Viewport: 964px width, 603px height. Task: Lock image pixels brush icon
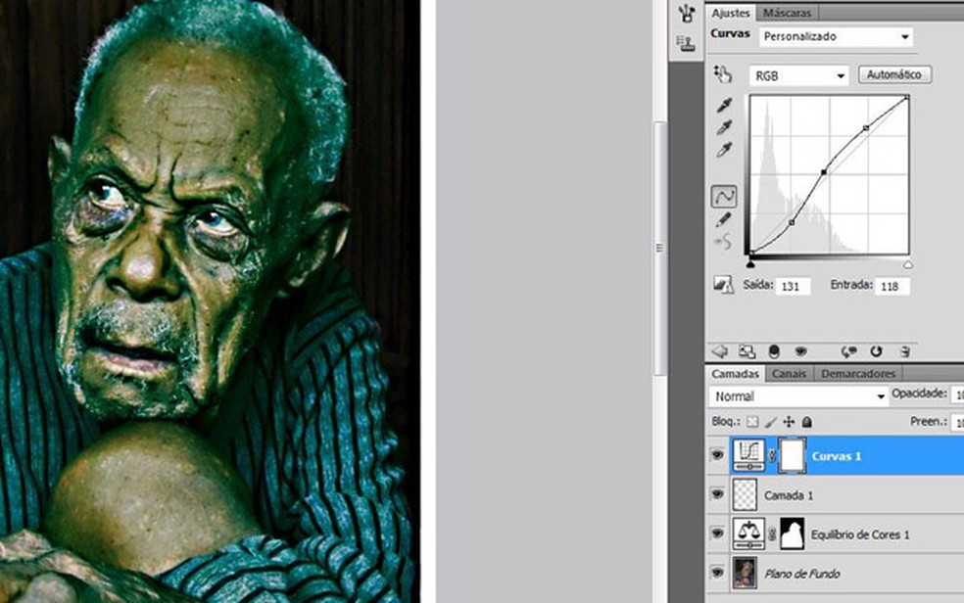770,422
